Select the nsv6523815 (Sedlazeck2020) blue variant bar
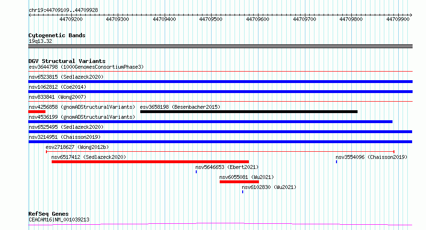Image resolution: width=426 pixels, height=230 pixels. click(x=220, y=82)
